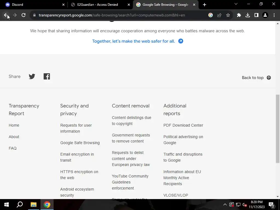This screenshot has width=280, height=210.
Task: Click the Back to top arrow icon
Action: tap(269, 78)
